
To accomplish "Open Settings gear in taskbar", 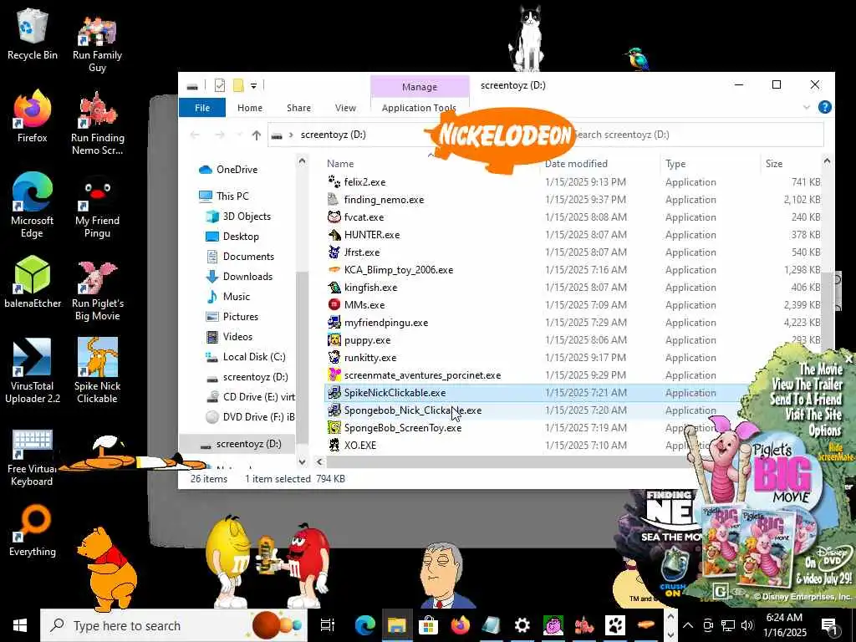I will (x=522, y=625).
